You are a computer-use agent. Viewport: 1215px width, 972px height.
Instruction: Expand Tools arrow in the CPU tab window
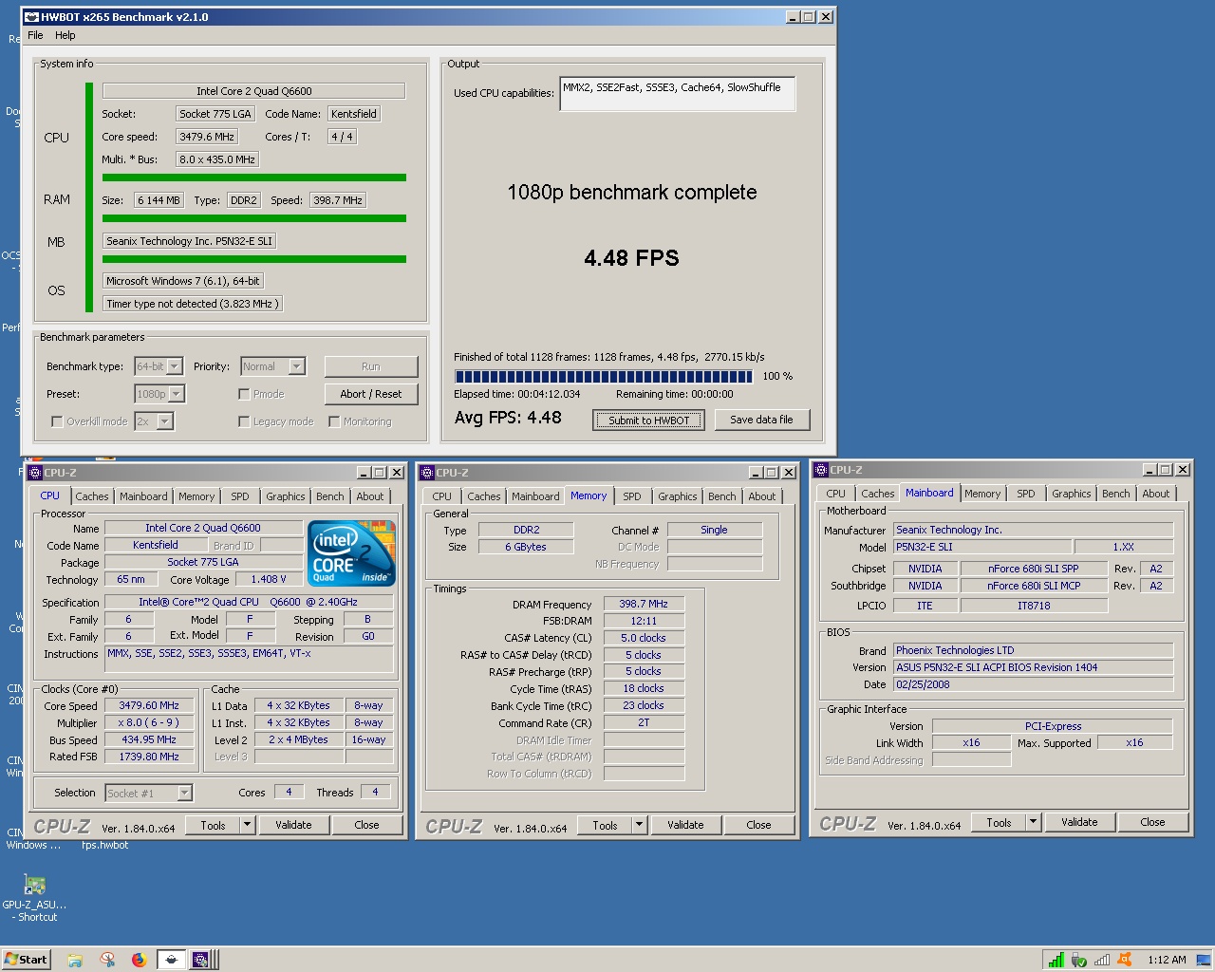tap(247, 825)
